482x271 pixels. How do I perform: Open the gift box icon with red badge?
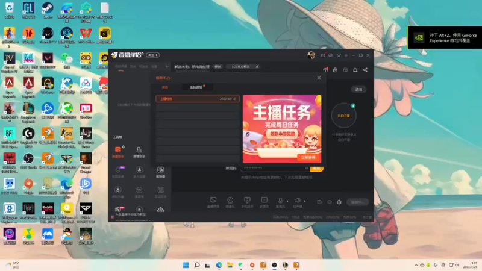click(325, 70)
